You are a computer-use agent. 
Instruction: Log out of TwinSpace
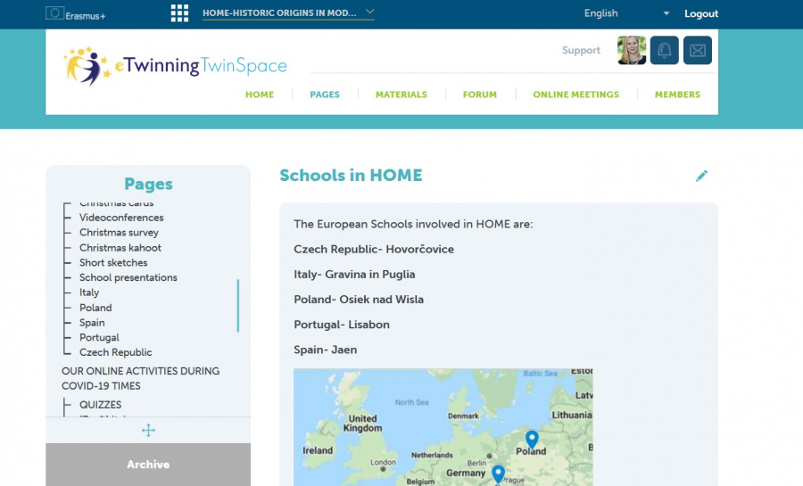pos(701,13)
